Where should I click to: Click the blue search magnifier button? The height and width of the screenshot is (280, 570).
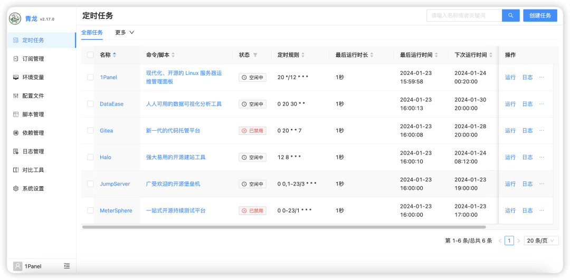pyautogui.click(x=511, y=16)
